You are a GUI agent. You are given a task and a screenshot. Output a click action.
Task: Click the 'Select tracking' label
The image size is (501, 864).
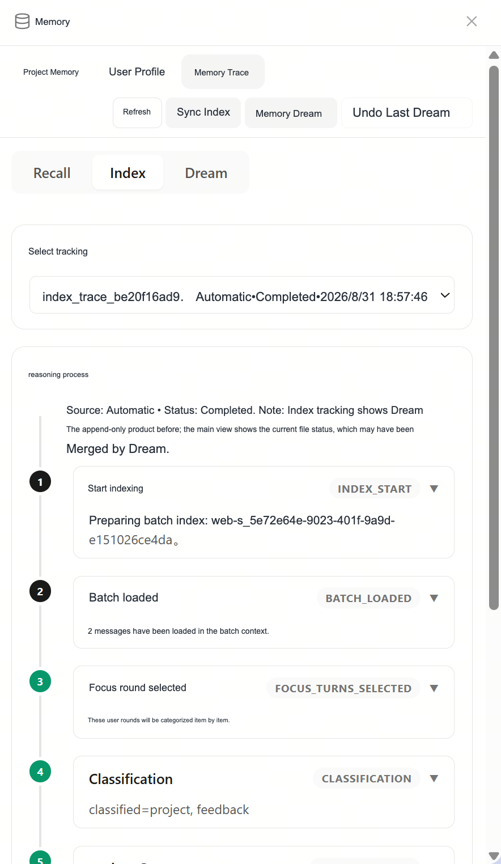pos(58,251)
